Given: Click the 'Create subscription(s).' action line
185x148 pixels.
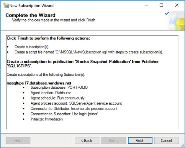Looking at the screenshot, I should click(x=32, y=47).
